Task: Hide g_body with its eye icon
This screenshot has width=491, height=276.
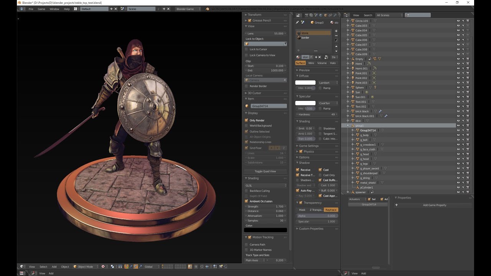Action: pos(458,135)
